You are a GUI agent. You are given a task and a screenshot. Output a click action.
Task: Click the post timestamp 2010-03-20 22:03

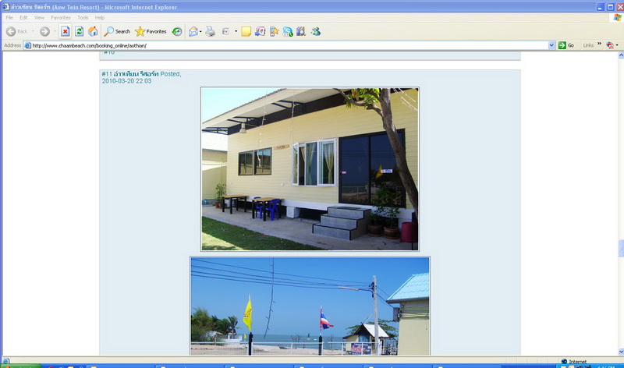click(x=126, y=81)
